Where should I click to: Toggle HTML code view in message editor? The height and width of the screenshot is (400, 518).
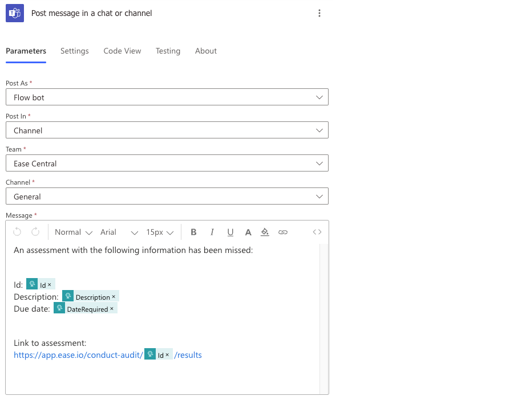click(x=317, y=232)
